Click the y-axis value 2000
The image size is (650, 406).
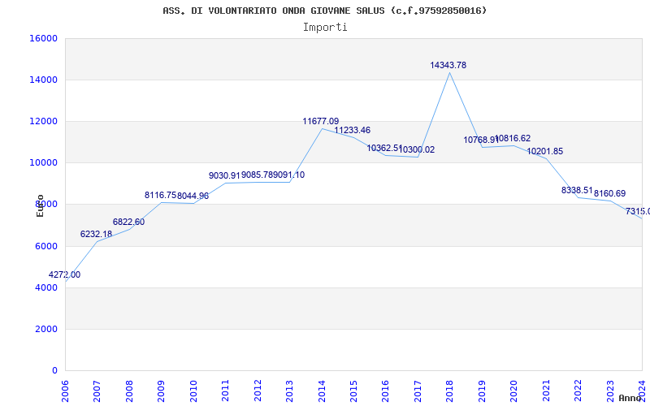pyautogui.click(x=46, y=329)
